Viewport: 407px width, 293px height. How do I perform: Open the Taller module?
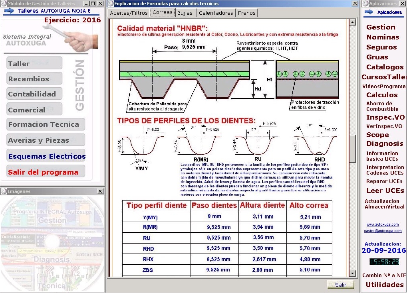point(34,63)
